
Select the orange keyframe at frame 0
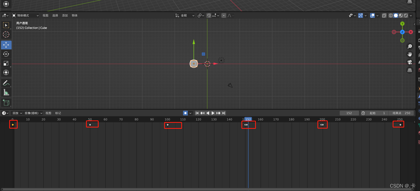coord(13,125)
